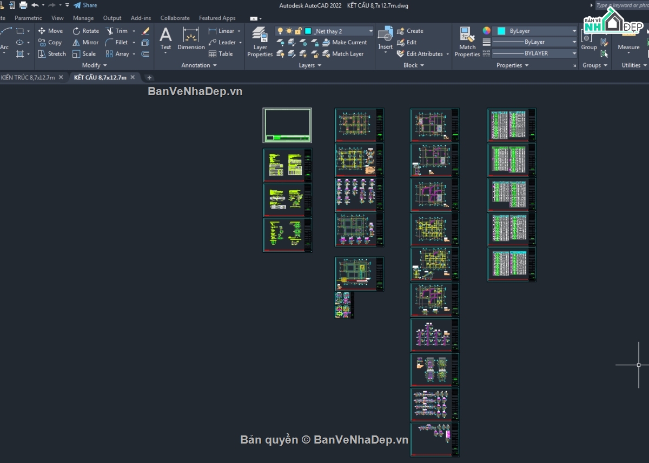
Task: Toggle the current layer's light bulb off
Action: 280,31
